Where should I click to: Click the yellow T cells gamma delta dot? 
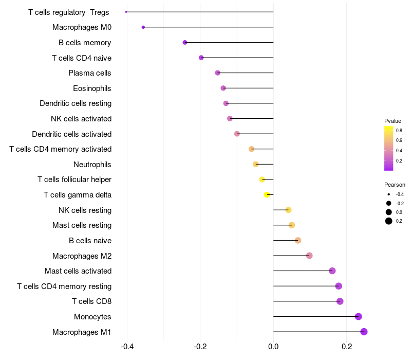[x=267, y=195]
